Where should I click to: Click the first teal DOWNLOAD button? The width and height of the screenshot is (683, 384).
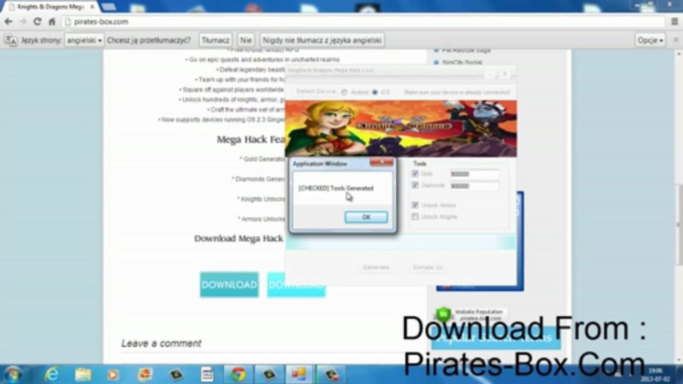coord(229,284)
